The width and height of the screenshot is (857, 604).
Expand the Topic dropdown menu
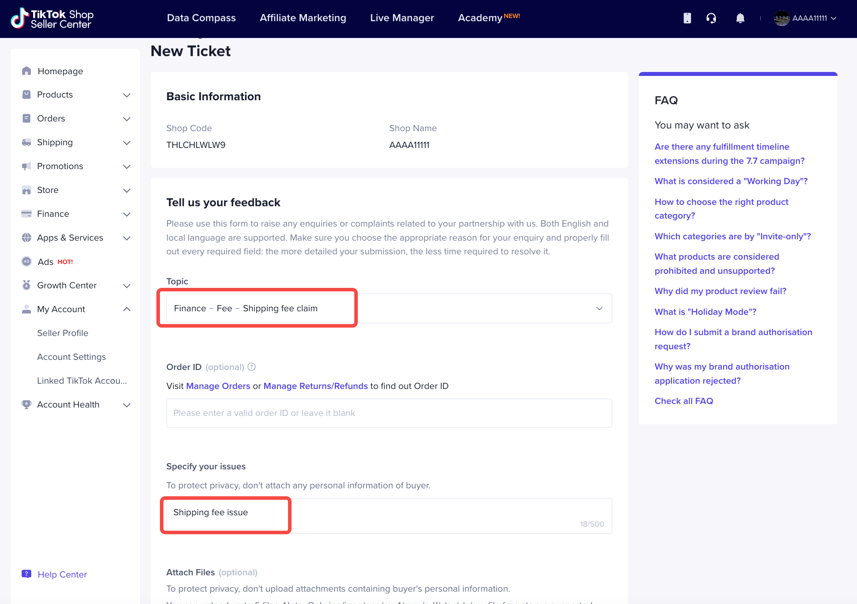(598, 308)
